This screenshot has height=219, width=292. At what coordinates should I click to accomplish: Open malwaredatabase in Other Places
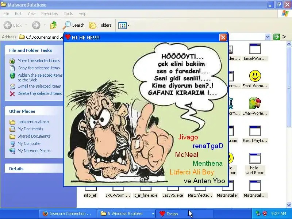point(33,122)
